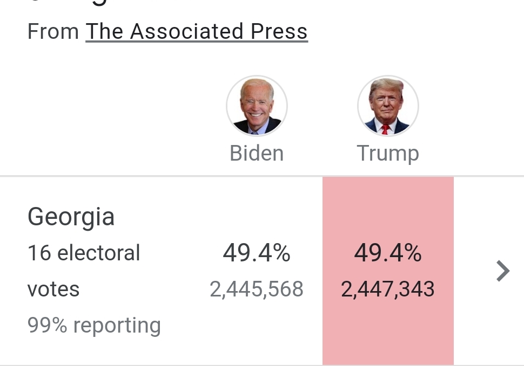Click the circular portrait above the Trump label

click(388, 106)
